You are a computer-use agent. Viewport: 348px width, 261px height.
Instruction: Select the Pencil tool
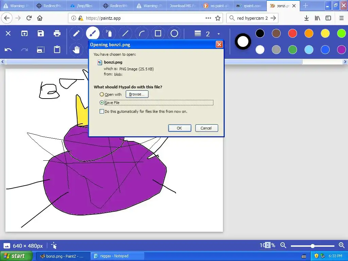76,34
